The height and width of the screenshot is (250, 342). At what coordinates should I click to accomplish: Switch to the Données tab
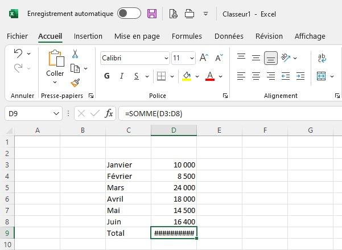[x=229, y=36]
